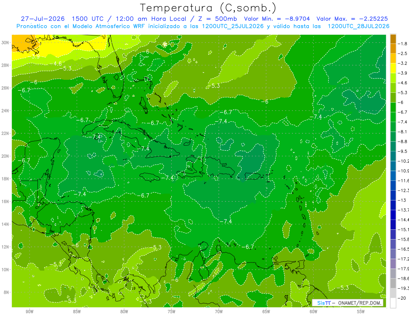Pick the yellow legend swatch between -3.2 and -3.9
This screenshot has height=316, width=409.
393,68
